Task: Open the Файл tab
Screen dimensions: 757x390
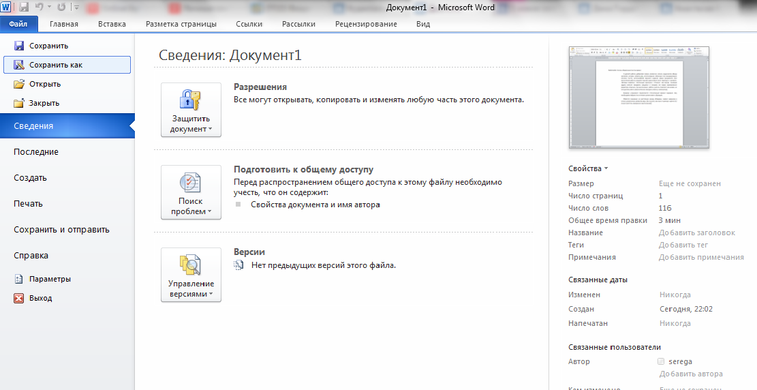Action: tap(18, 24)
